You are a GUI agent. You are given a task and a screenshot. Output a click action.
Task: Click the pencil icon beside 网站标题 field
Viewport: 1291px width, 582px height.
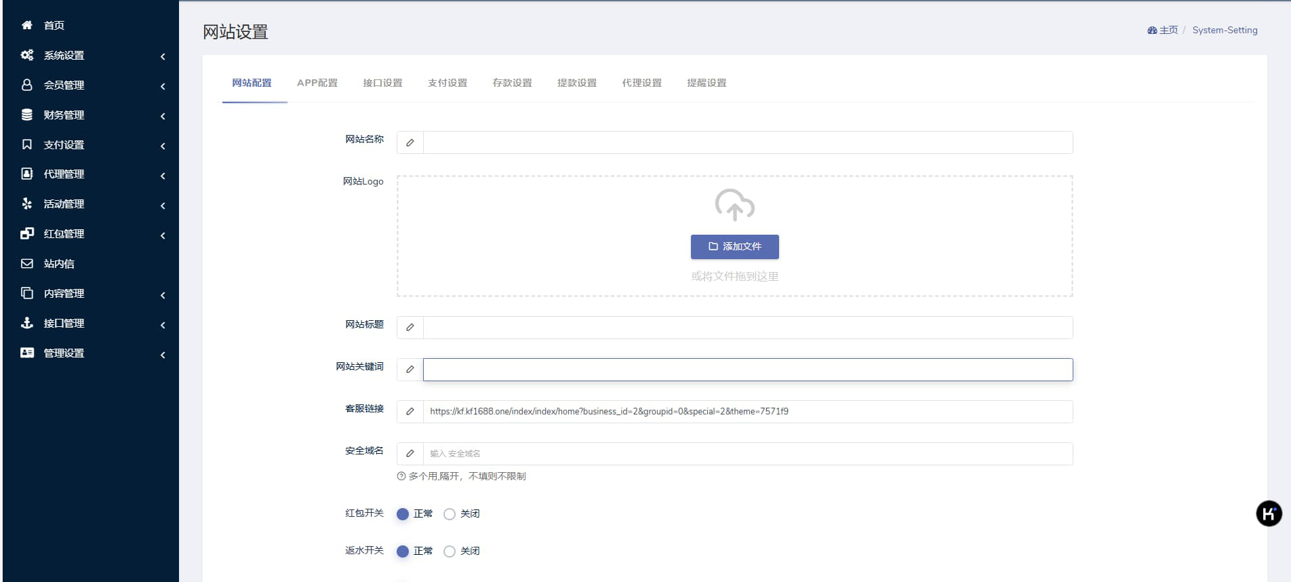coord(410,328)
